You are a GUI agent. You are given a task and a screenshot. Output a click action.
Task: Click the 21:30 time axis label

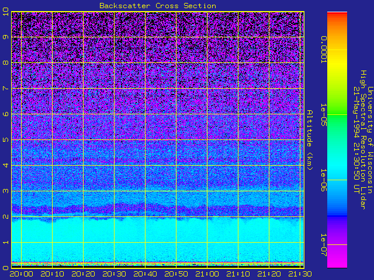click(300, 274)
